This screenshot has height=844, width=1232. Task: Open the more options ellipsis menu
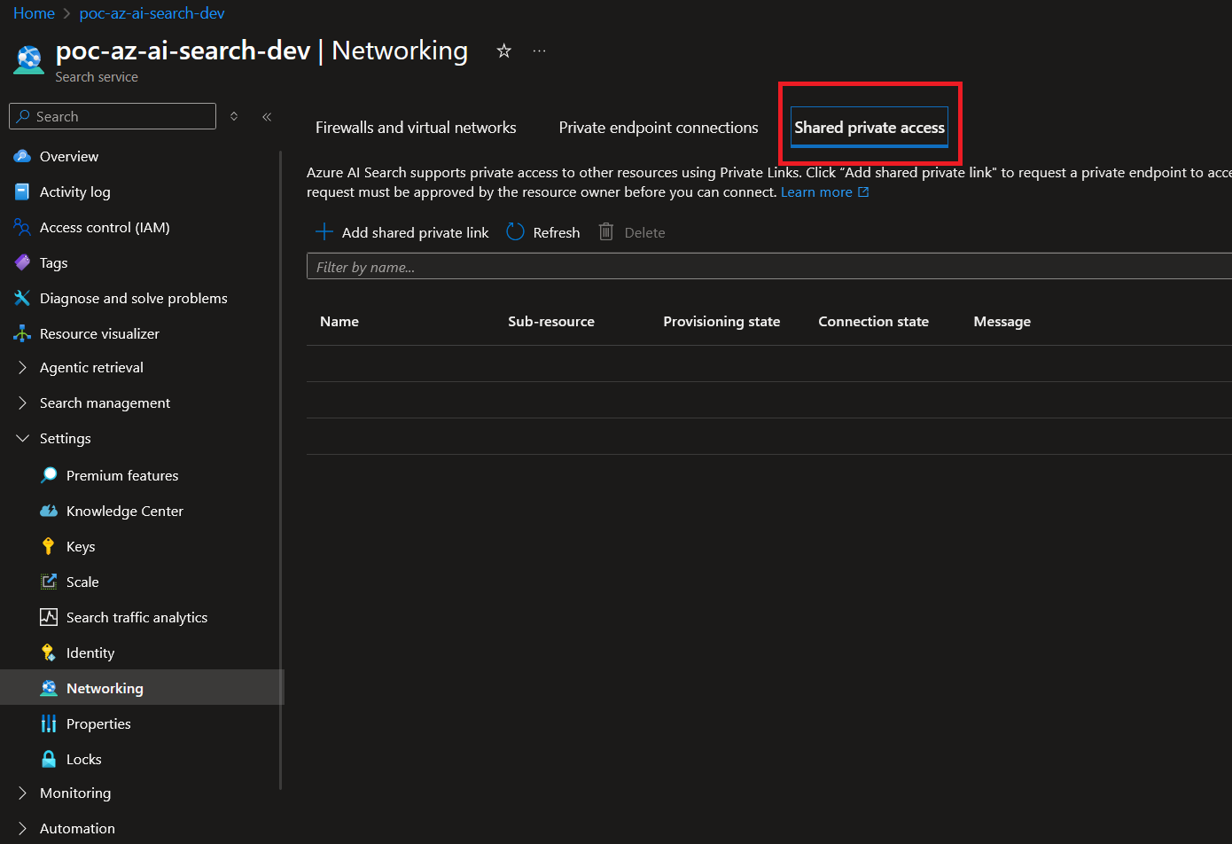tap(539, 51)
